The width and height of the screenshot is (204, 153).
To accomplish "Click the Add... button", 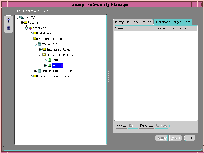I will coord(121,126).
